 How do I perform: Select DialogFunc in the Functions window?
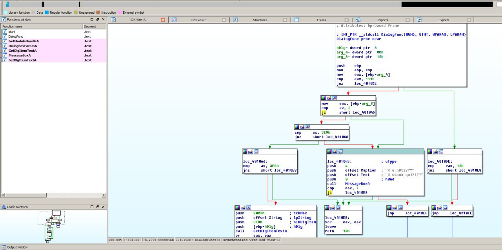coord(16,36)
